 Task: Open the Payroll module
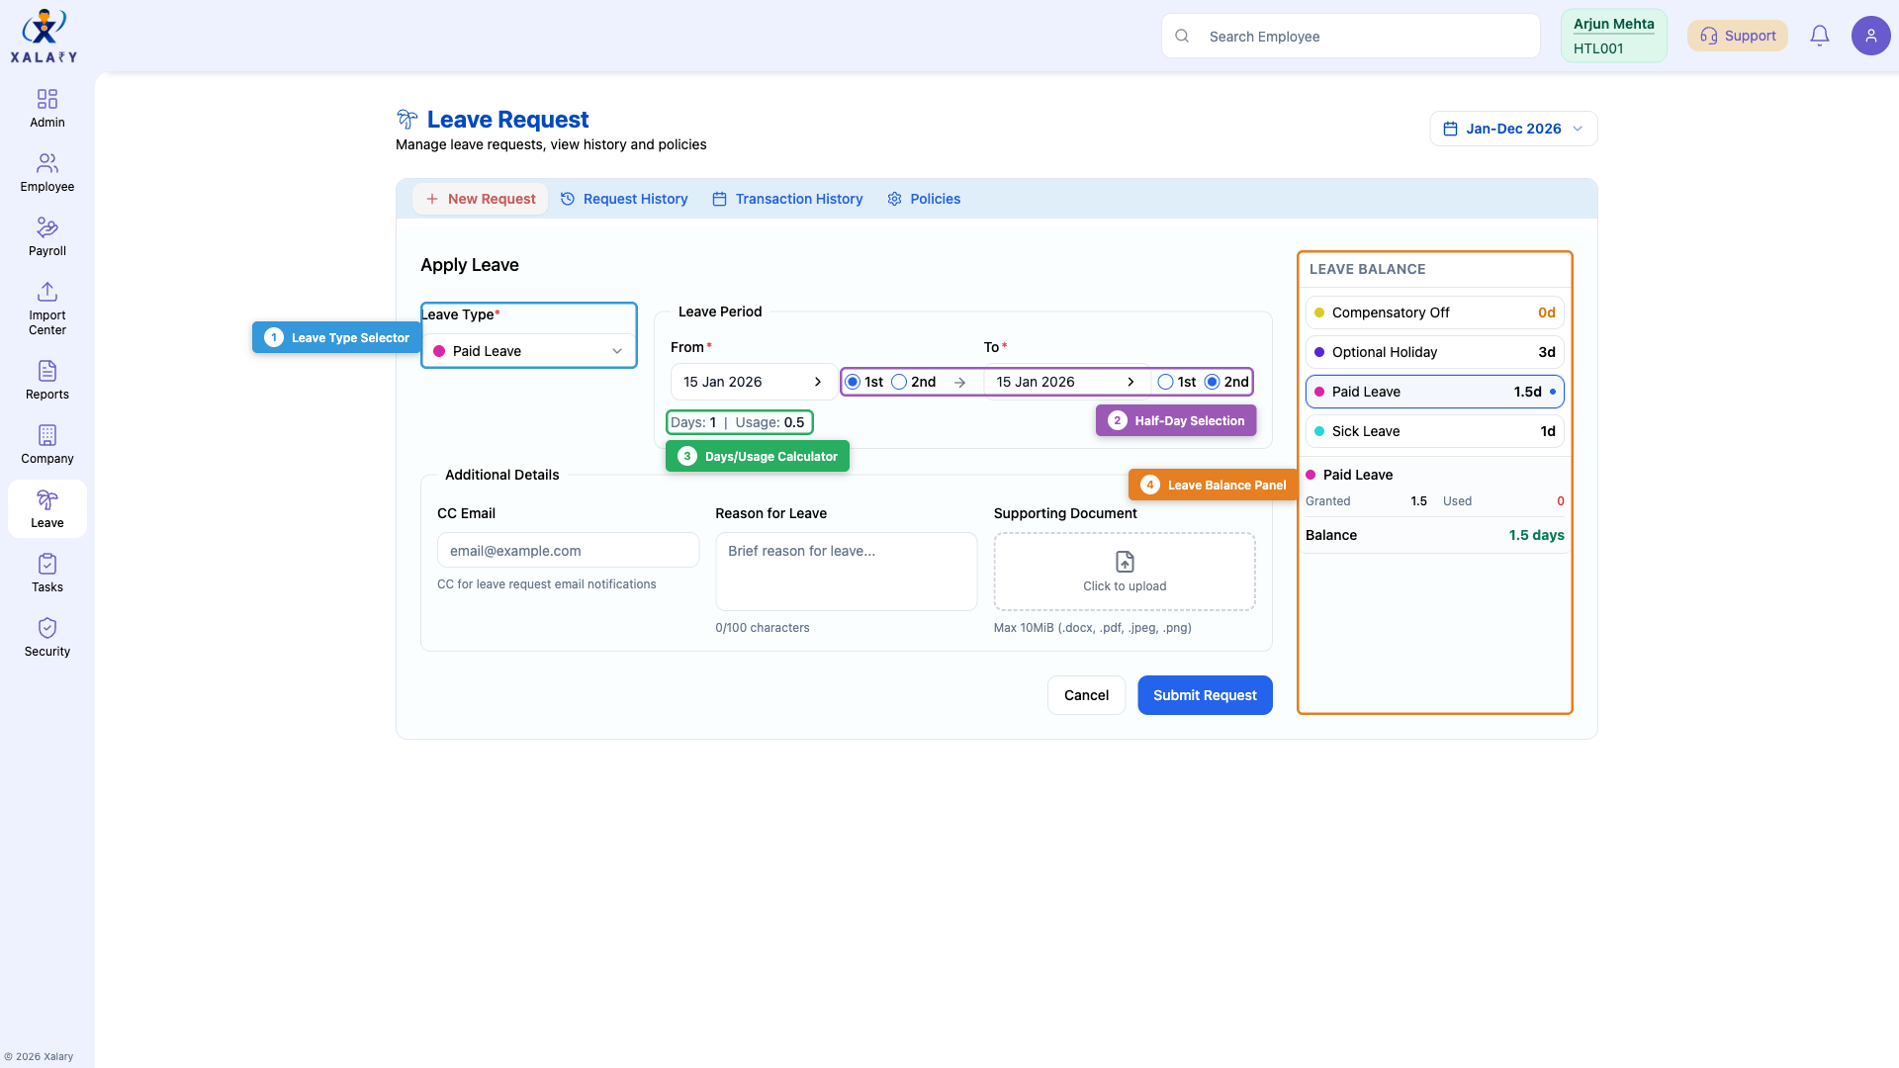[46, 235]
